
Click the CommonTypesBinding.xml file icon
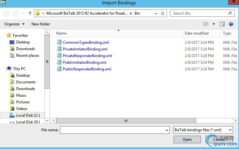(59, 42)
